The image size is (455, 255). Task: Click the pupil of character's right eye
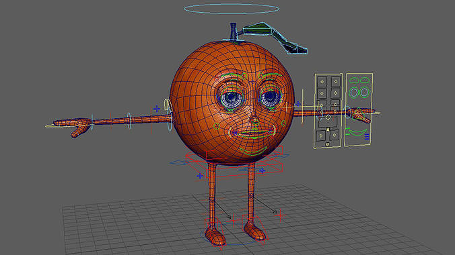(x=232, y=97)
